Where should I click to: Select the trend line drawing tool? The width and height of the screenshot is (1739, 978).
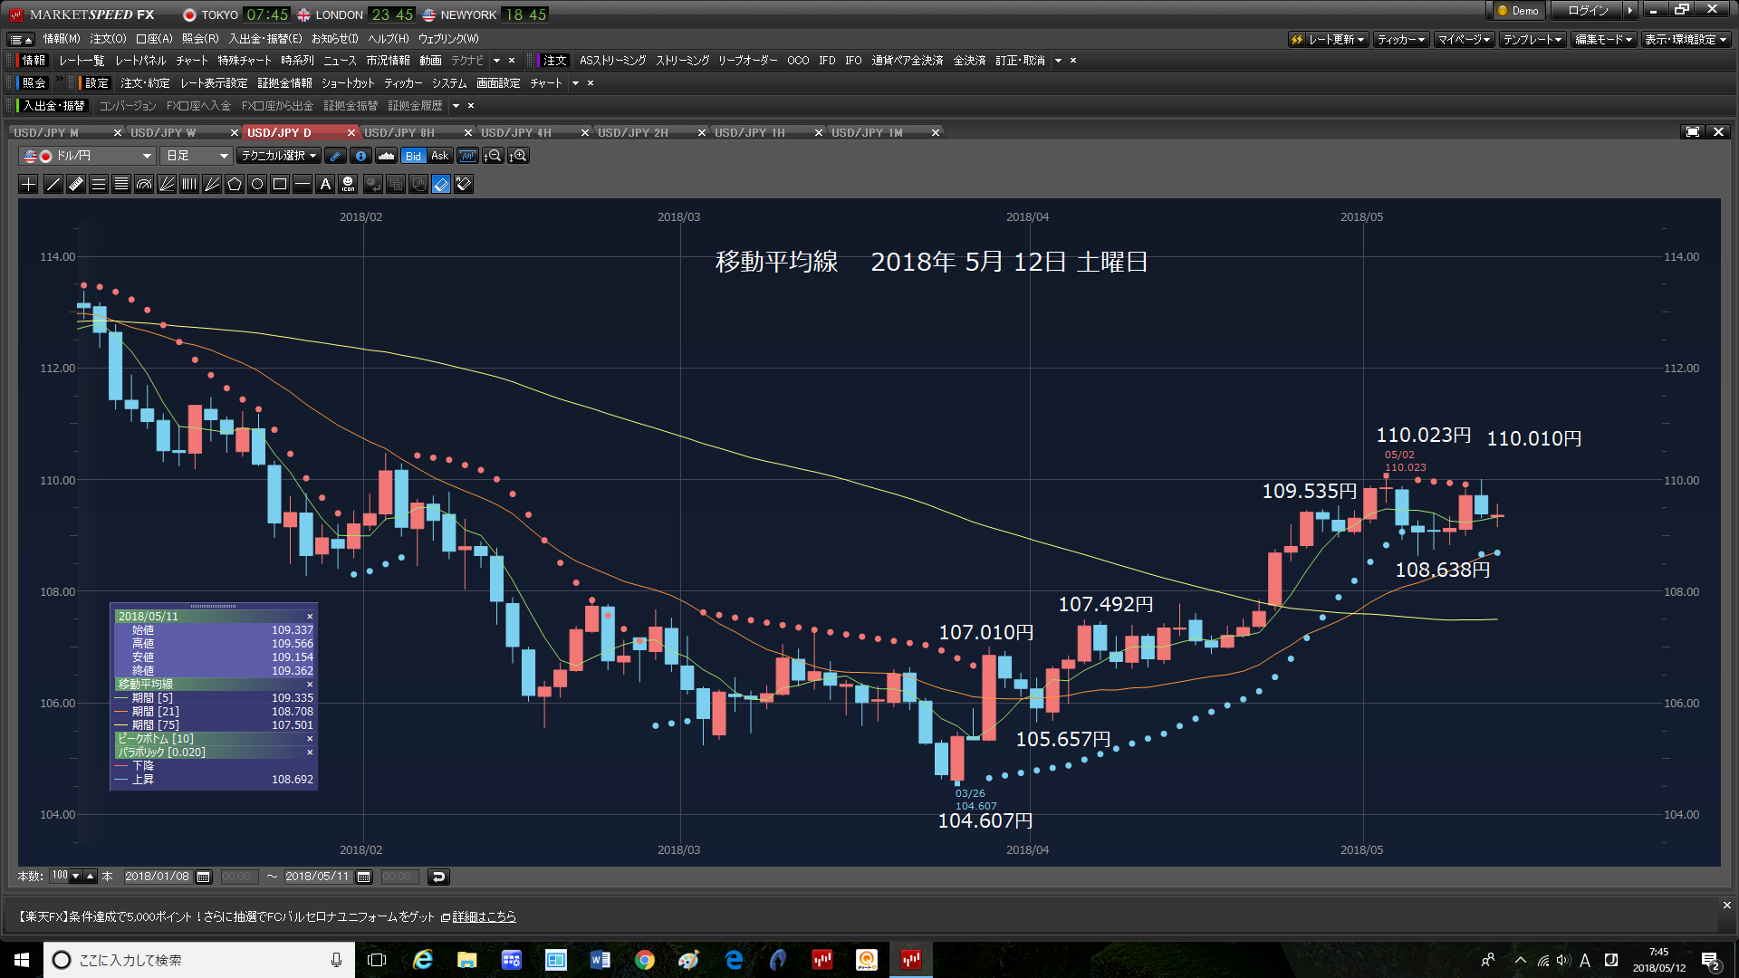(x=53, y=185)
